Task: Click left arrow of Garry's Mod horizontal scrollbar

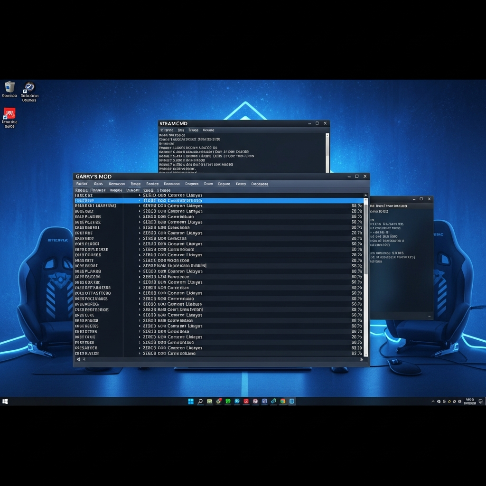Action: tap(78, 360)
